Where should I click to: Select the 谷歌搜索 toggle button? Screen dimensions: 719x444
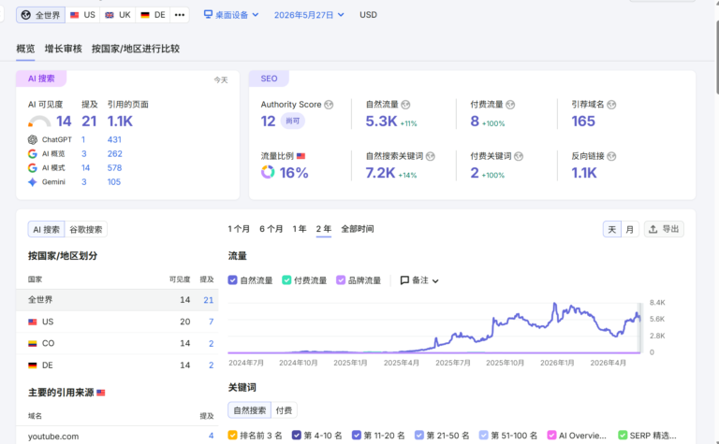(86, 229)
